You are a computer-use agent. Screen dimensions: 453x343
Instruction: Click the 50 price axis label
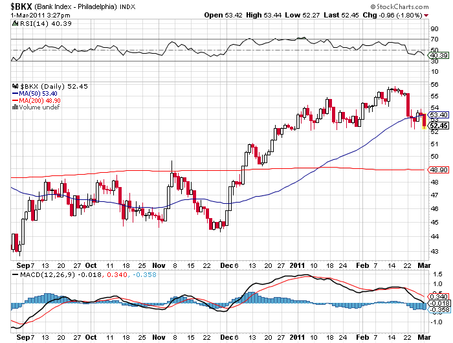(434, 157)
